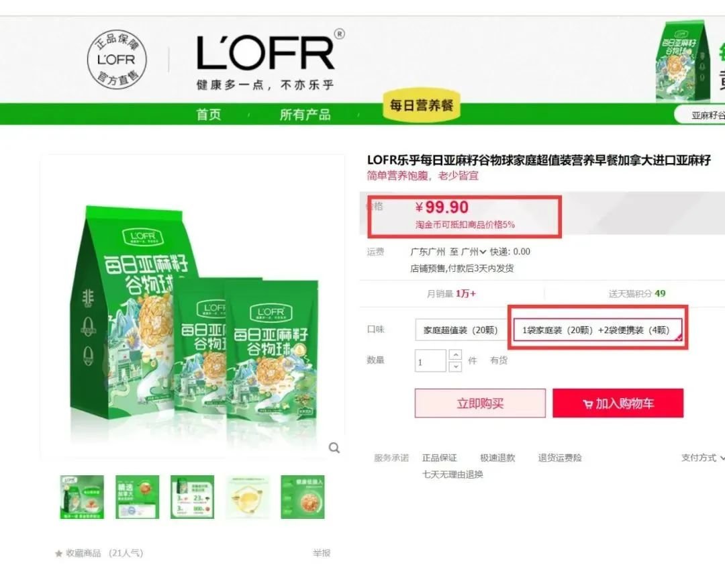Select the yellow bowl product thumbnail
725x584 pixels.
pyautogui.click(x=247, y=497)
